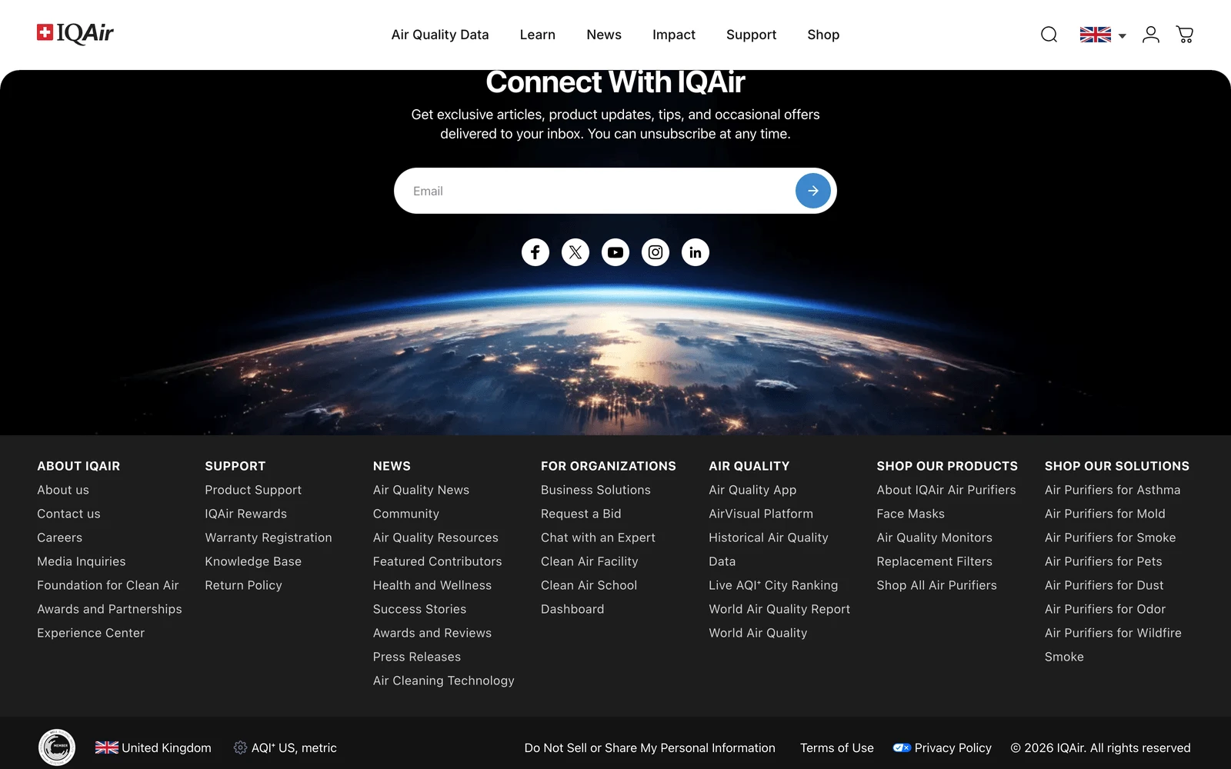
Task: Open the LinkedIn social icon
Action: pos(696,252)
